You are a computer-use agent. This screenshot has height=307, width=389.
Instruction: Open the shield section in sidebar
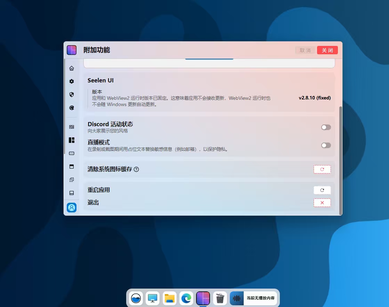(72, 95)
